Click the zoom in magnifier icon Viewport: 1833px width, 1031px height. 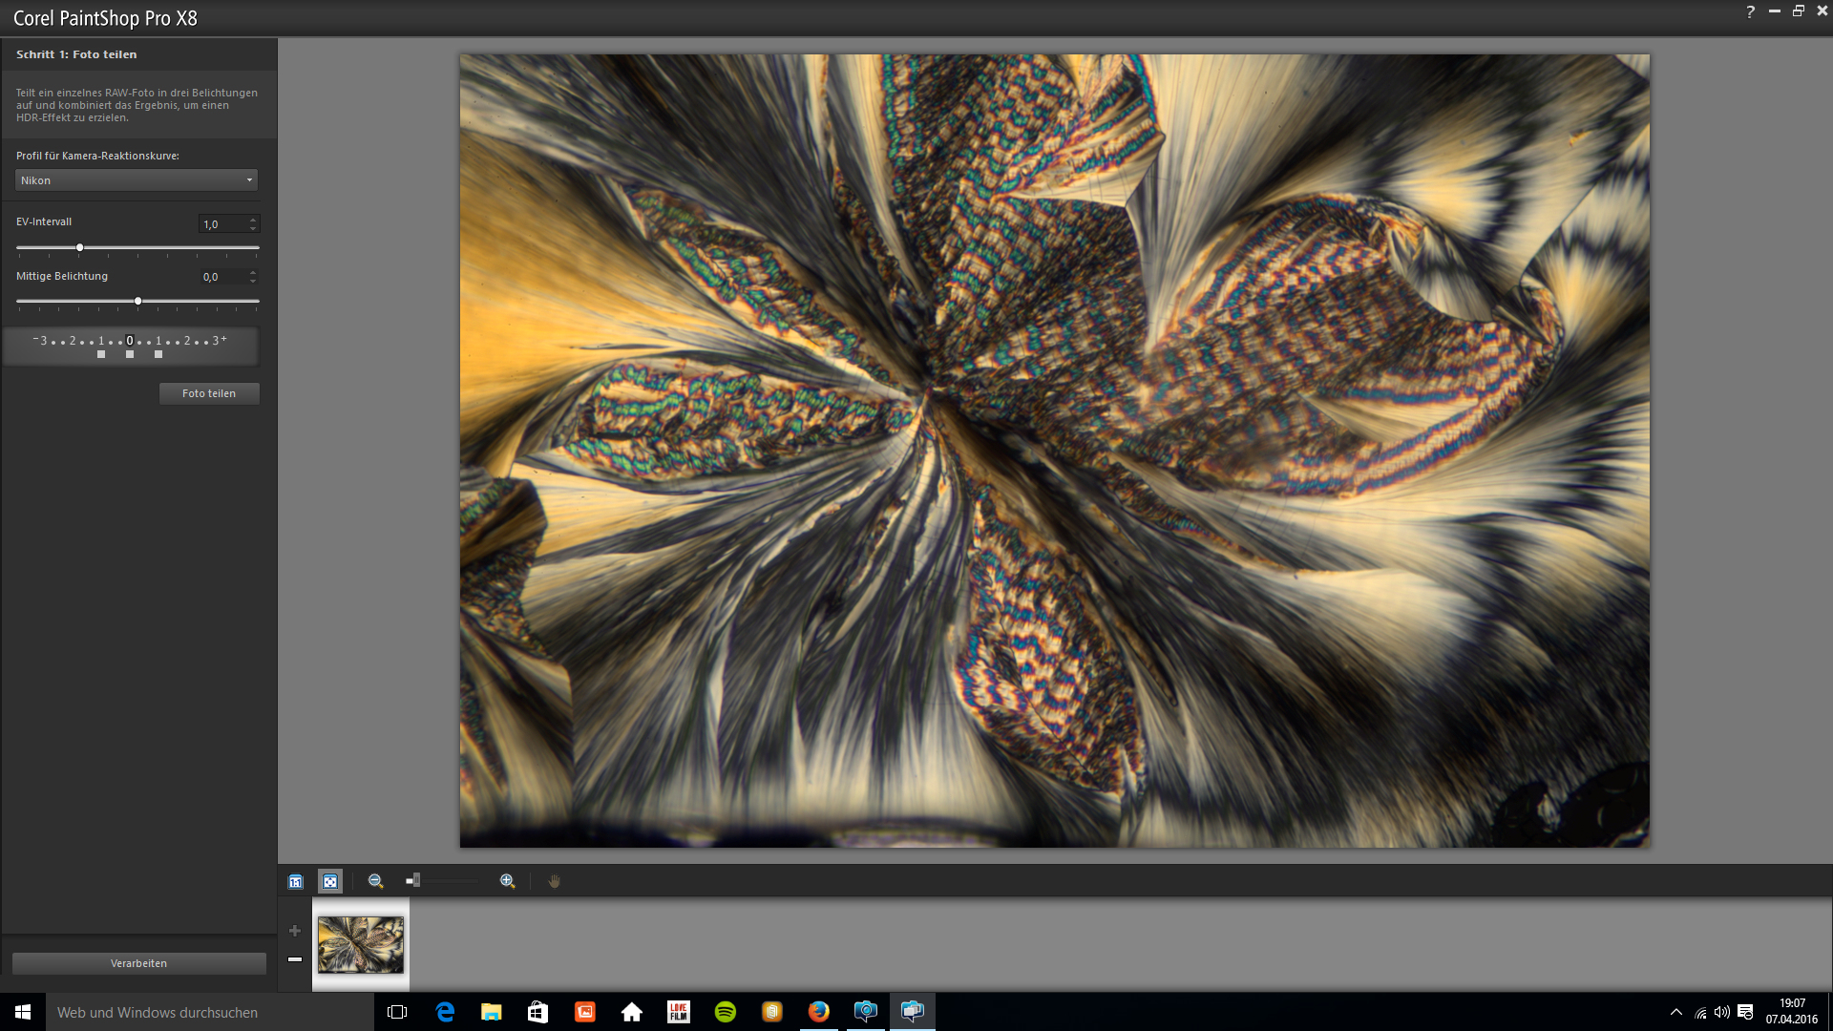pos(507,881)
